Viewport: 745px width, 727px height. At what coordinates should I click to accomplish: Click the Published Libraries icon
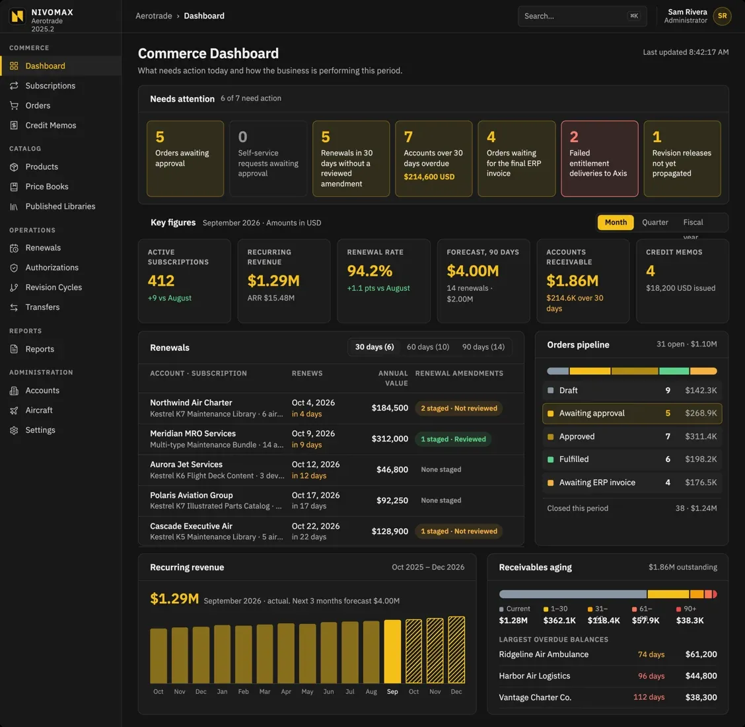14,206
